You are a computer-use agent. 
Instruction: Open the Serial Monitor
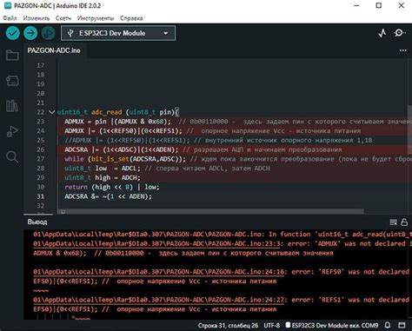[x=400, y=33]
